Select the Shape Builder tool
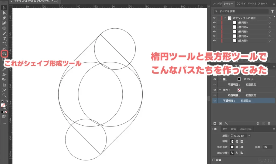The image size is (276, 164). tap(4, 54)
